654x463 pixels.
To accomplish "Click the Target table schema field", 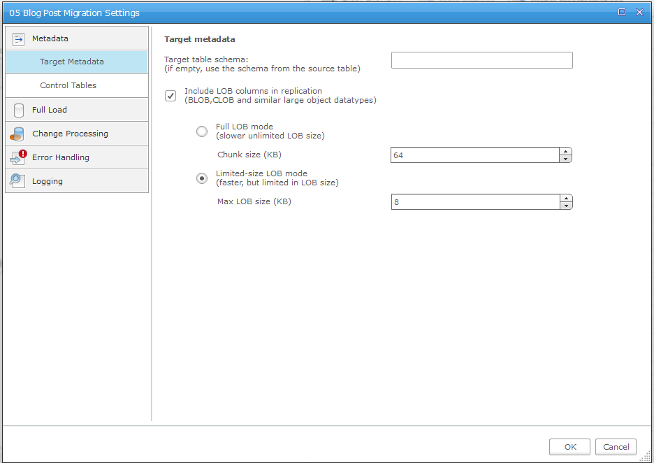I will tap(481, 60).
